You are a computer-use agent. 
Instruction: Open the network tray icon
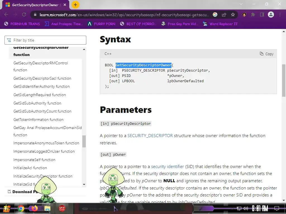tap(239, 208)
